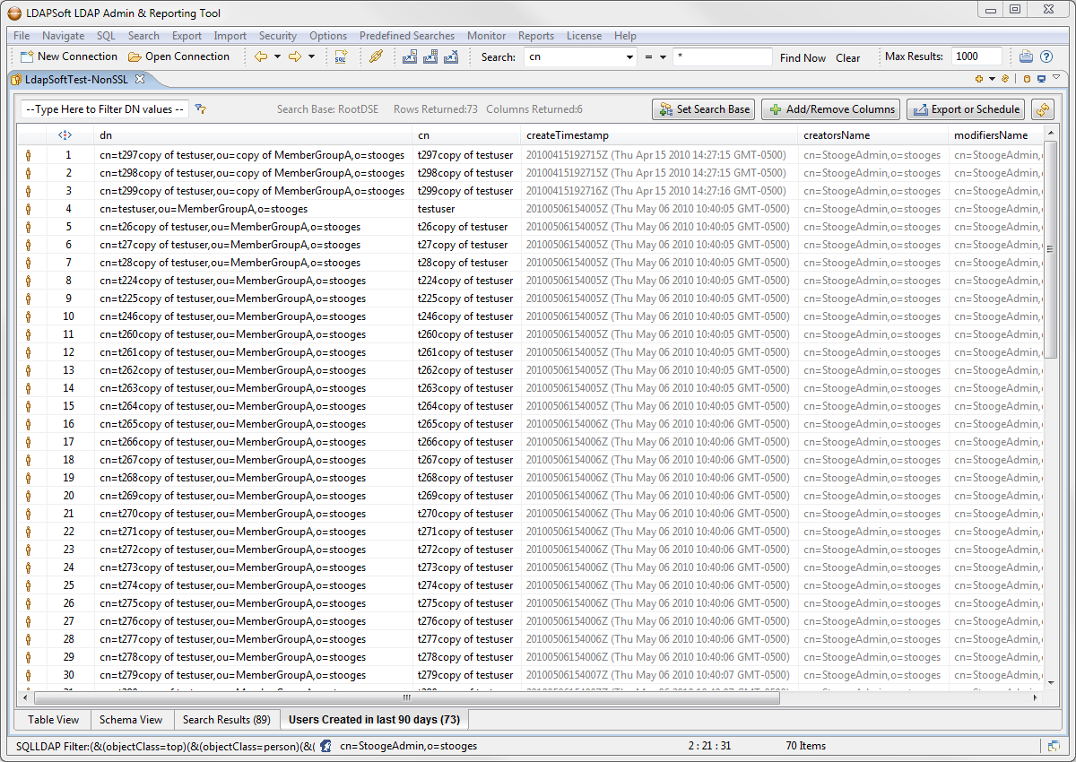1076x762 pixels.
Task: Click the Export or Schedule button
Action: (966, 109)
